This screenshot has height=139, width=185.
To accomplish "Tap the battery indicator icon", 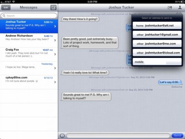I will coord(182,2).
